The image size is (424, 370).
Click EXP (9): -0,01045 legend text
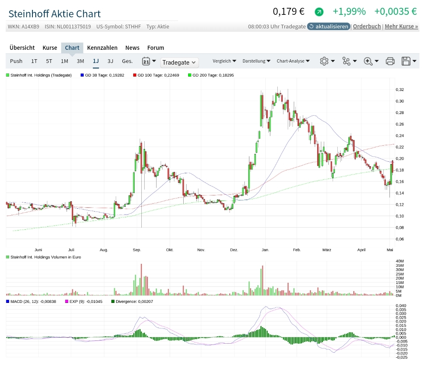pos(86,301)
